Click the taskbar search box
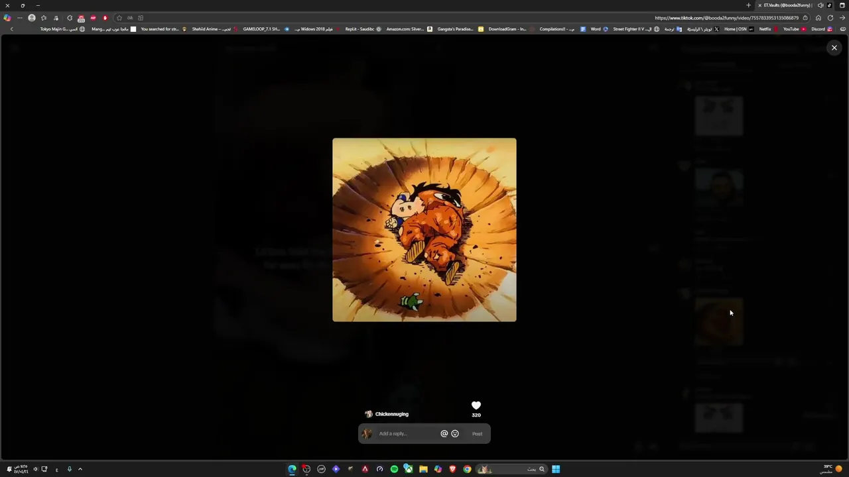 pyautogui.click(x=512, y=469)
